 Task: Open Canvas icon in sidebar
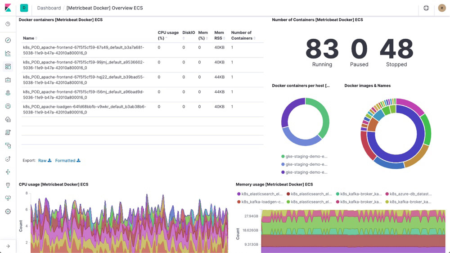[x=8, y=80]
